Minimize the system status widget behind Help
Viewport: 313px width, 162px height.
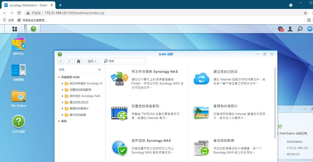tap(305, 109)
